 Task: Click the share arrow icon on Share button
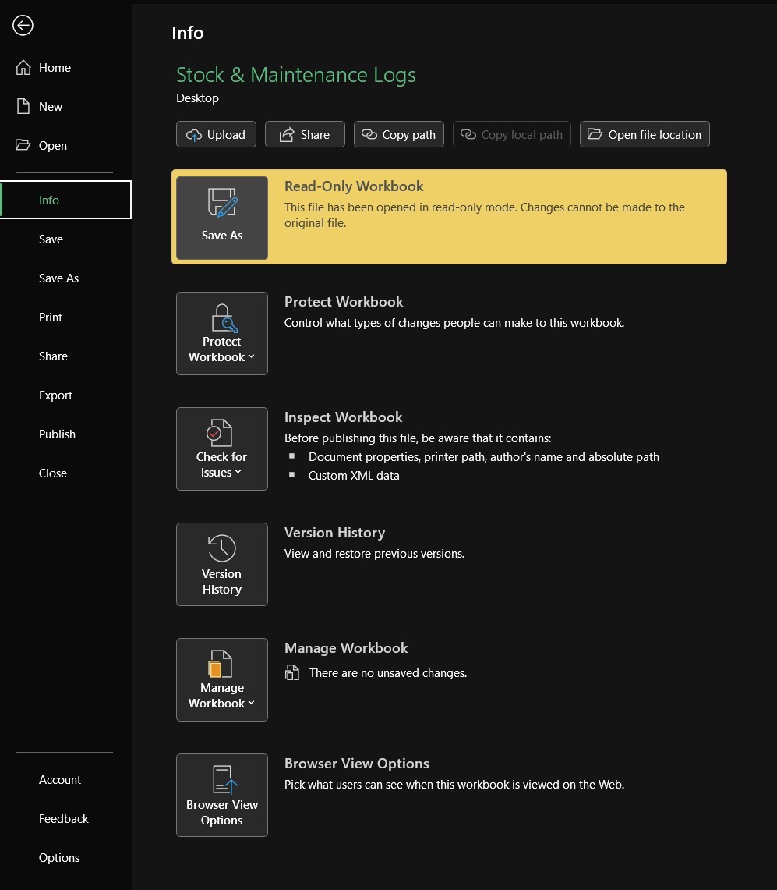pos(287,134)
